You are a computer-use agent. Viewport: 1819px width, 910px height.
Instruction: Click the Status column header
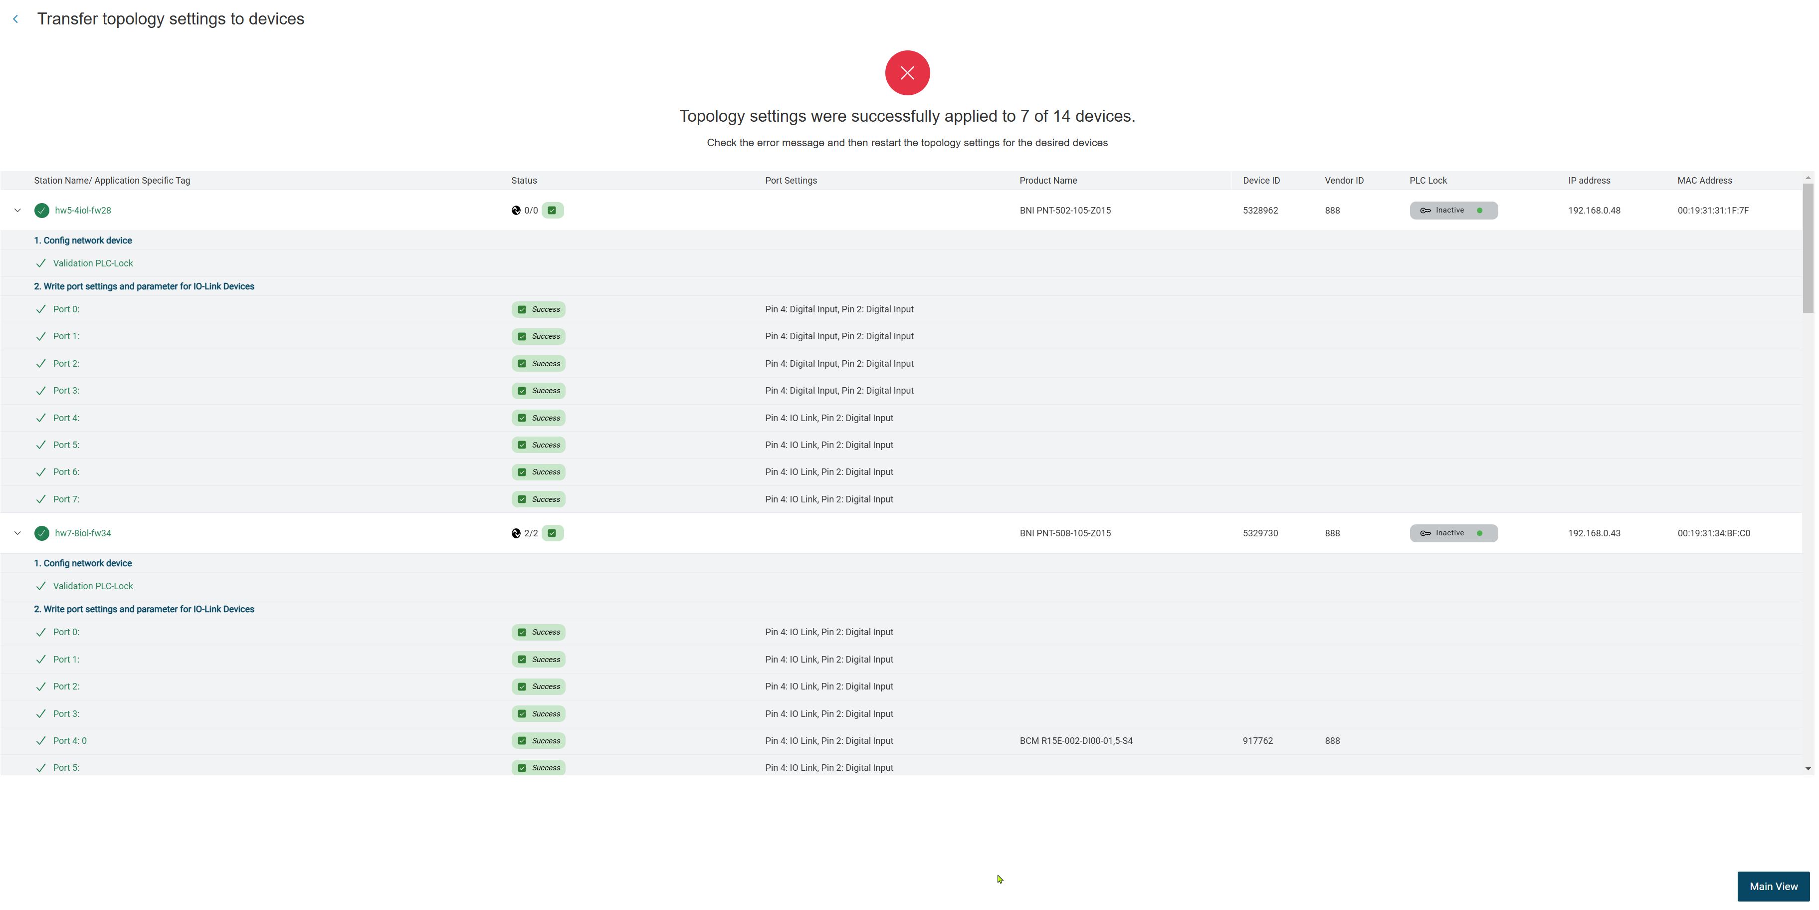(x=524, y=181)
